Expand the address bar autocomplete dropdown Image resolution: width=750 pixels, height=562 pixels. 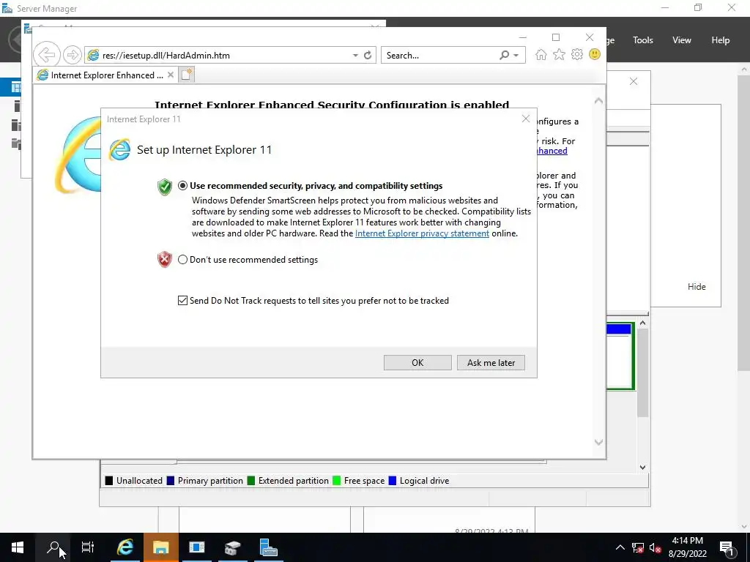355,56
